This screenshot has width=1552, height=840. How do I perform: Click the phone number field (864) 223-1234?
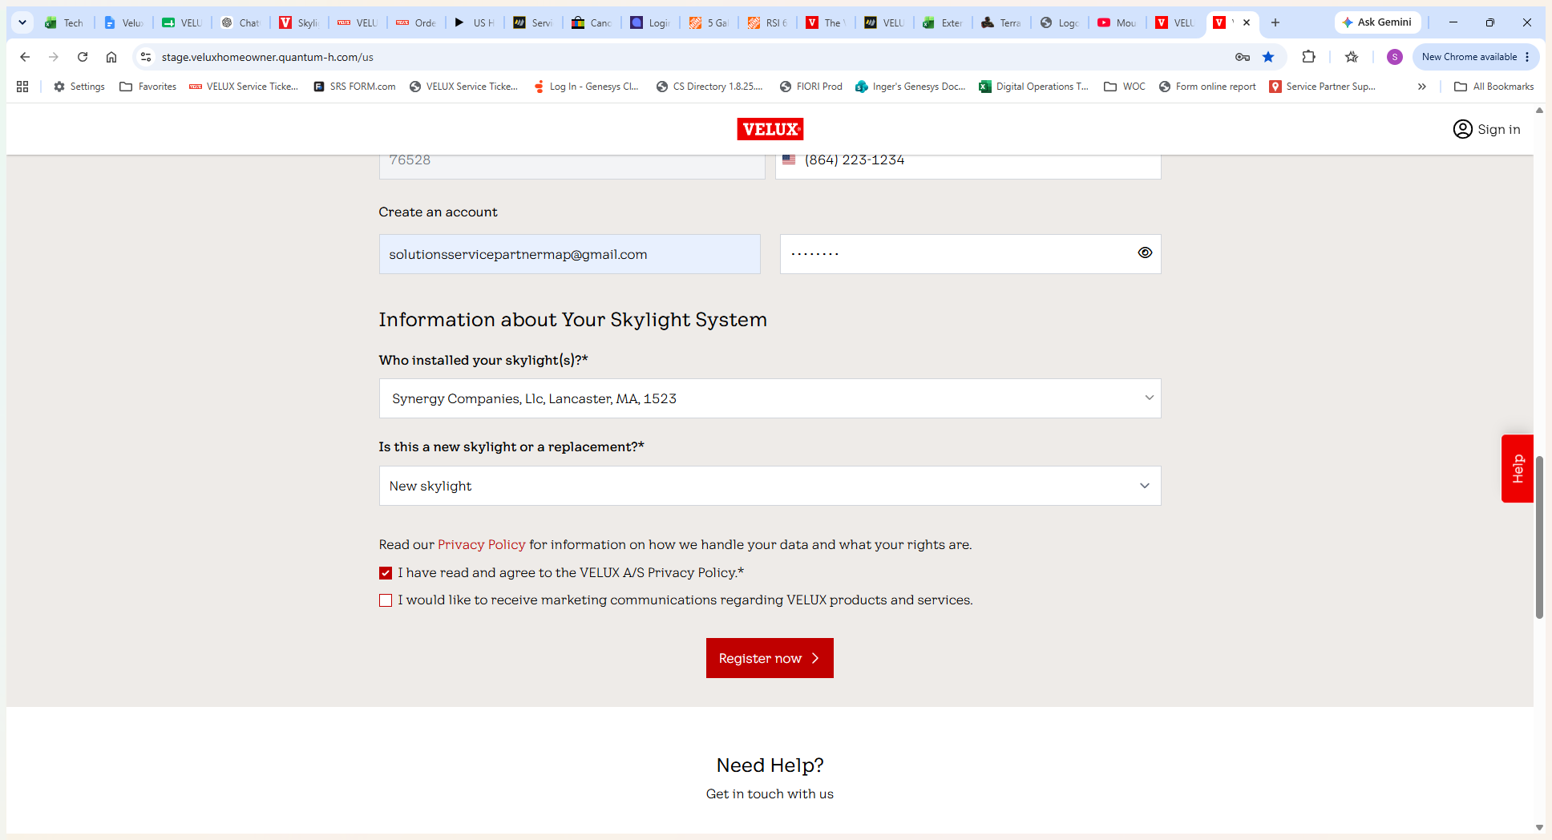point(968,163)
